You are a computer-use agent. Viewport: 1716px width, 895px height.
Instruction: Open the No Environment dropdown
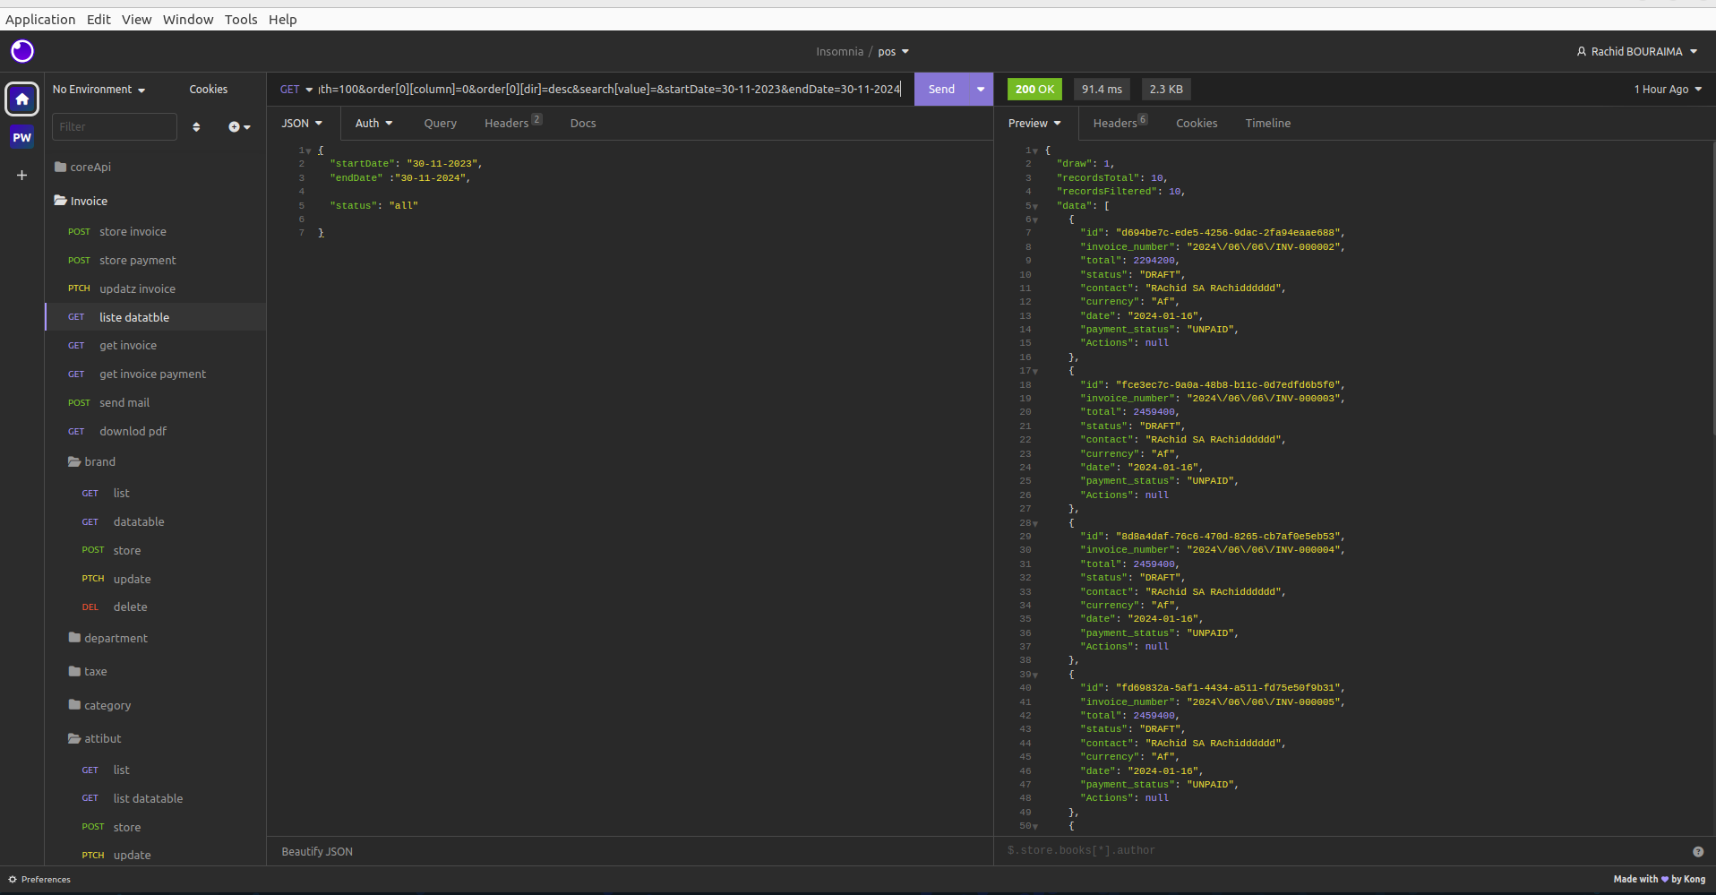point(99,90)
